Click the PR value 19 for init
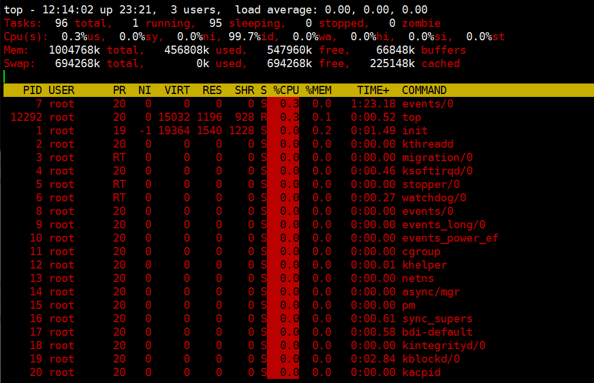The width and height of the screenshot is (594, 383). coord(119,131)
